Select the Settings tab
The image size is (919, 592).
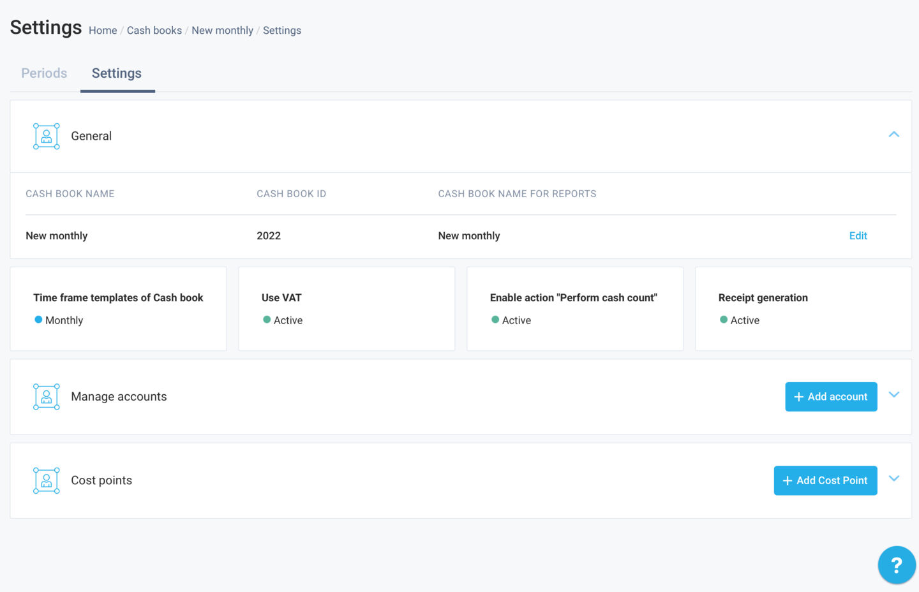click(117, 73)
